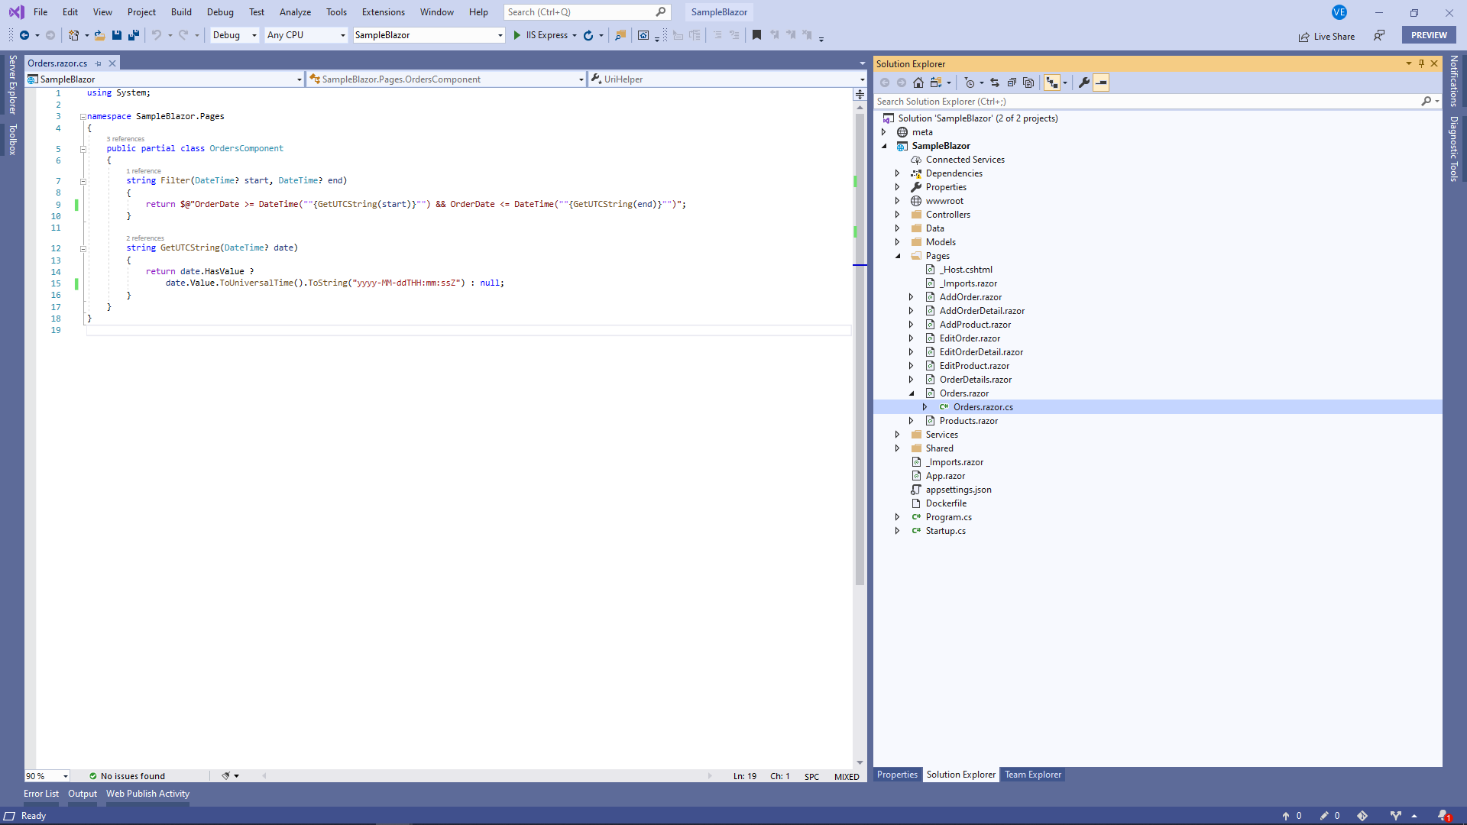The width and height of the screenshot is (1467, 825).
Task: Click the search magnifier in title bar
Action: [x=661, y=12]
